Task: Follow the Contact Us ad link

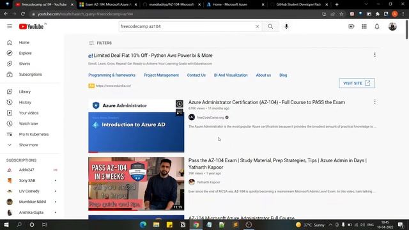Action: pyautogui.click(x=196, y=75)
